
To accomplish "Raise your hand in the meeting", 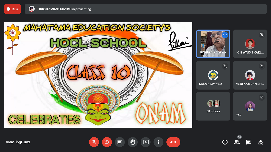I will [133, 142].
